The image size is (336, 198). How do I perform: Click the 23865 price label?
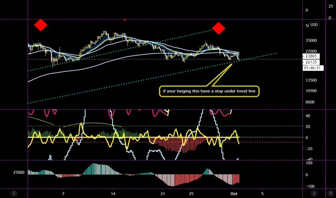pyautogui.click(x=311, y=56)
